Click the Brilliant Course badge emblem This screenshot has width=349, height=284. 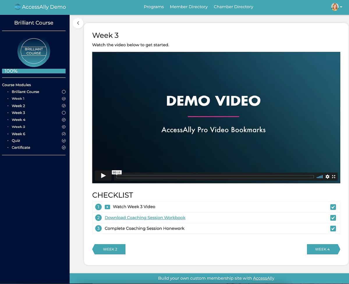33,51
